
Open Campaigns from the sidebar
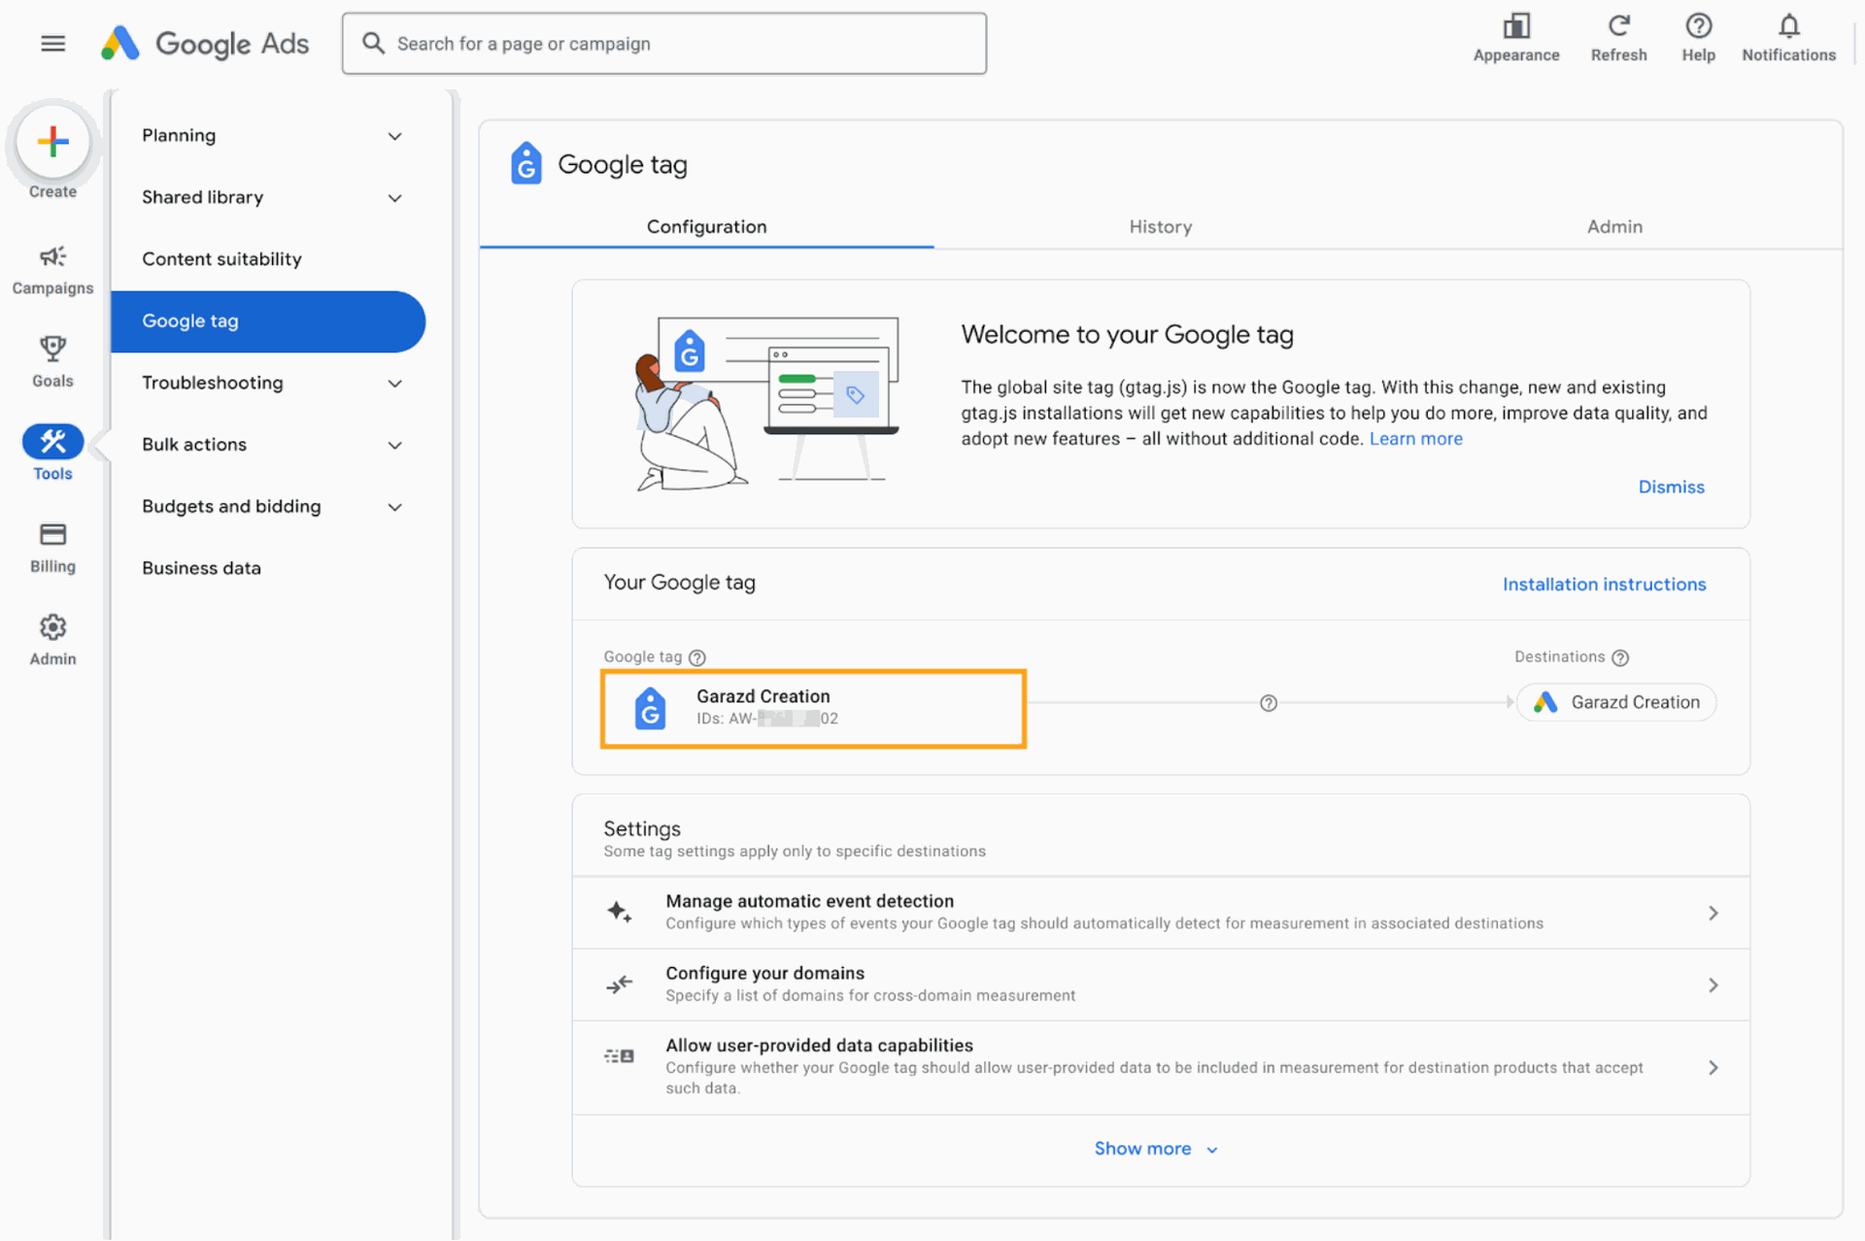(x=53, y=270)
